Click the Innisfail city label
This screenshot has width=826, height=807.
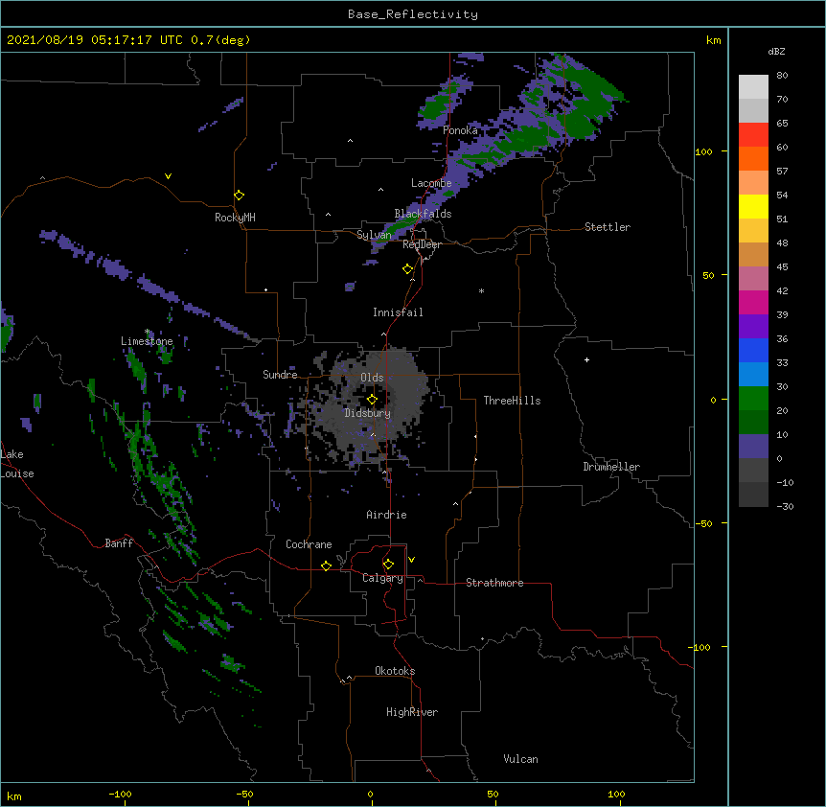[x=398, y=312]
